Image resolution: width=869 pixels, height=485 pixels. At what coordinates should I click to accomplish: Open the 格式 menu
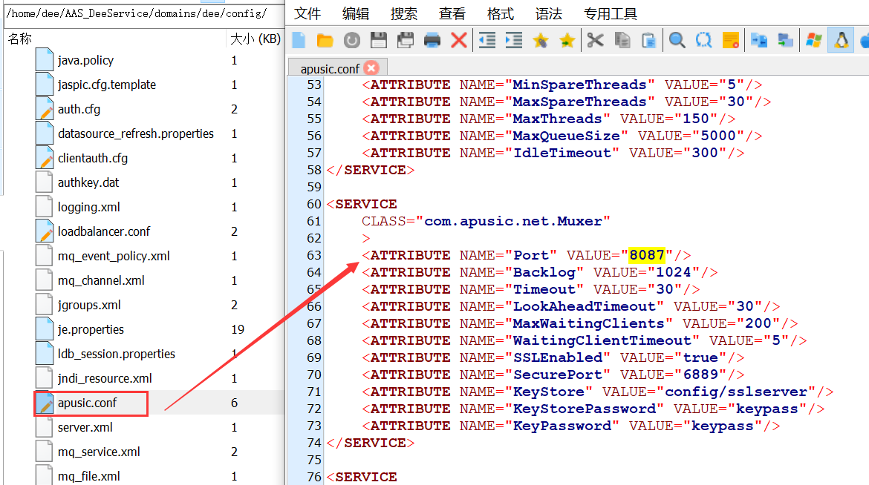point(500,14)
